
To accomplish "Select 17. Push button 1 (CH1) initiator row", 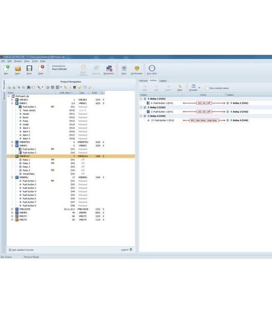I will 162,120.
